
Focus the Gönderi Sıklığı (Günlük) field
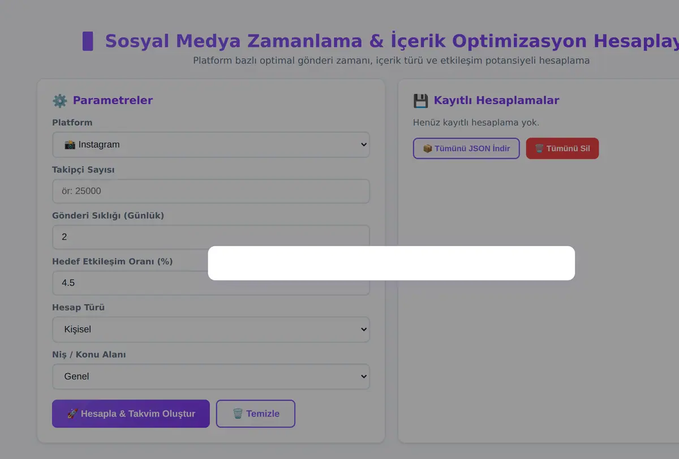210,237
